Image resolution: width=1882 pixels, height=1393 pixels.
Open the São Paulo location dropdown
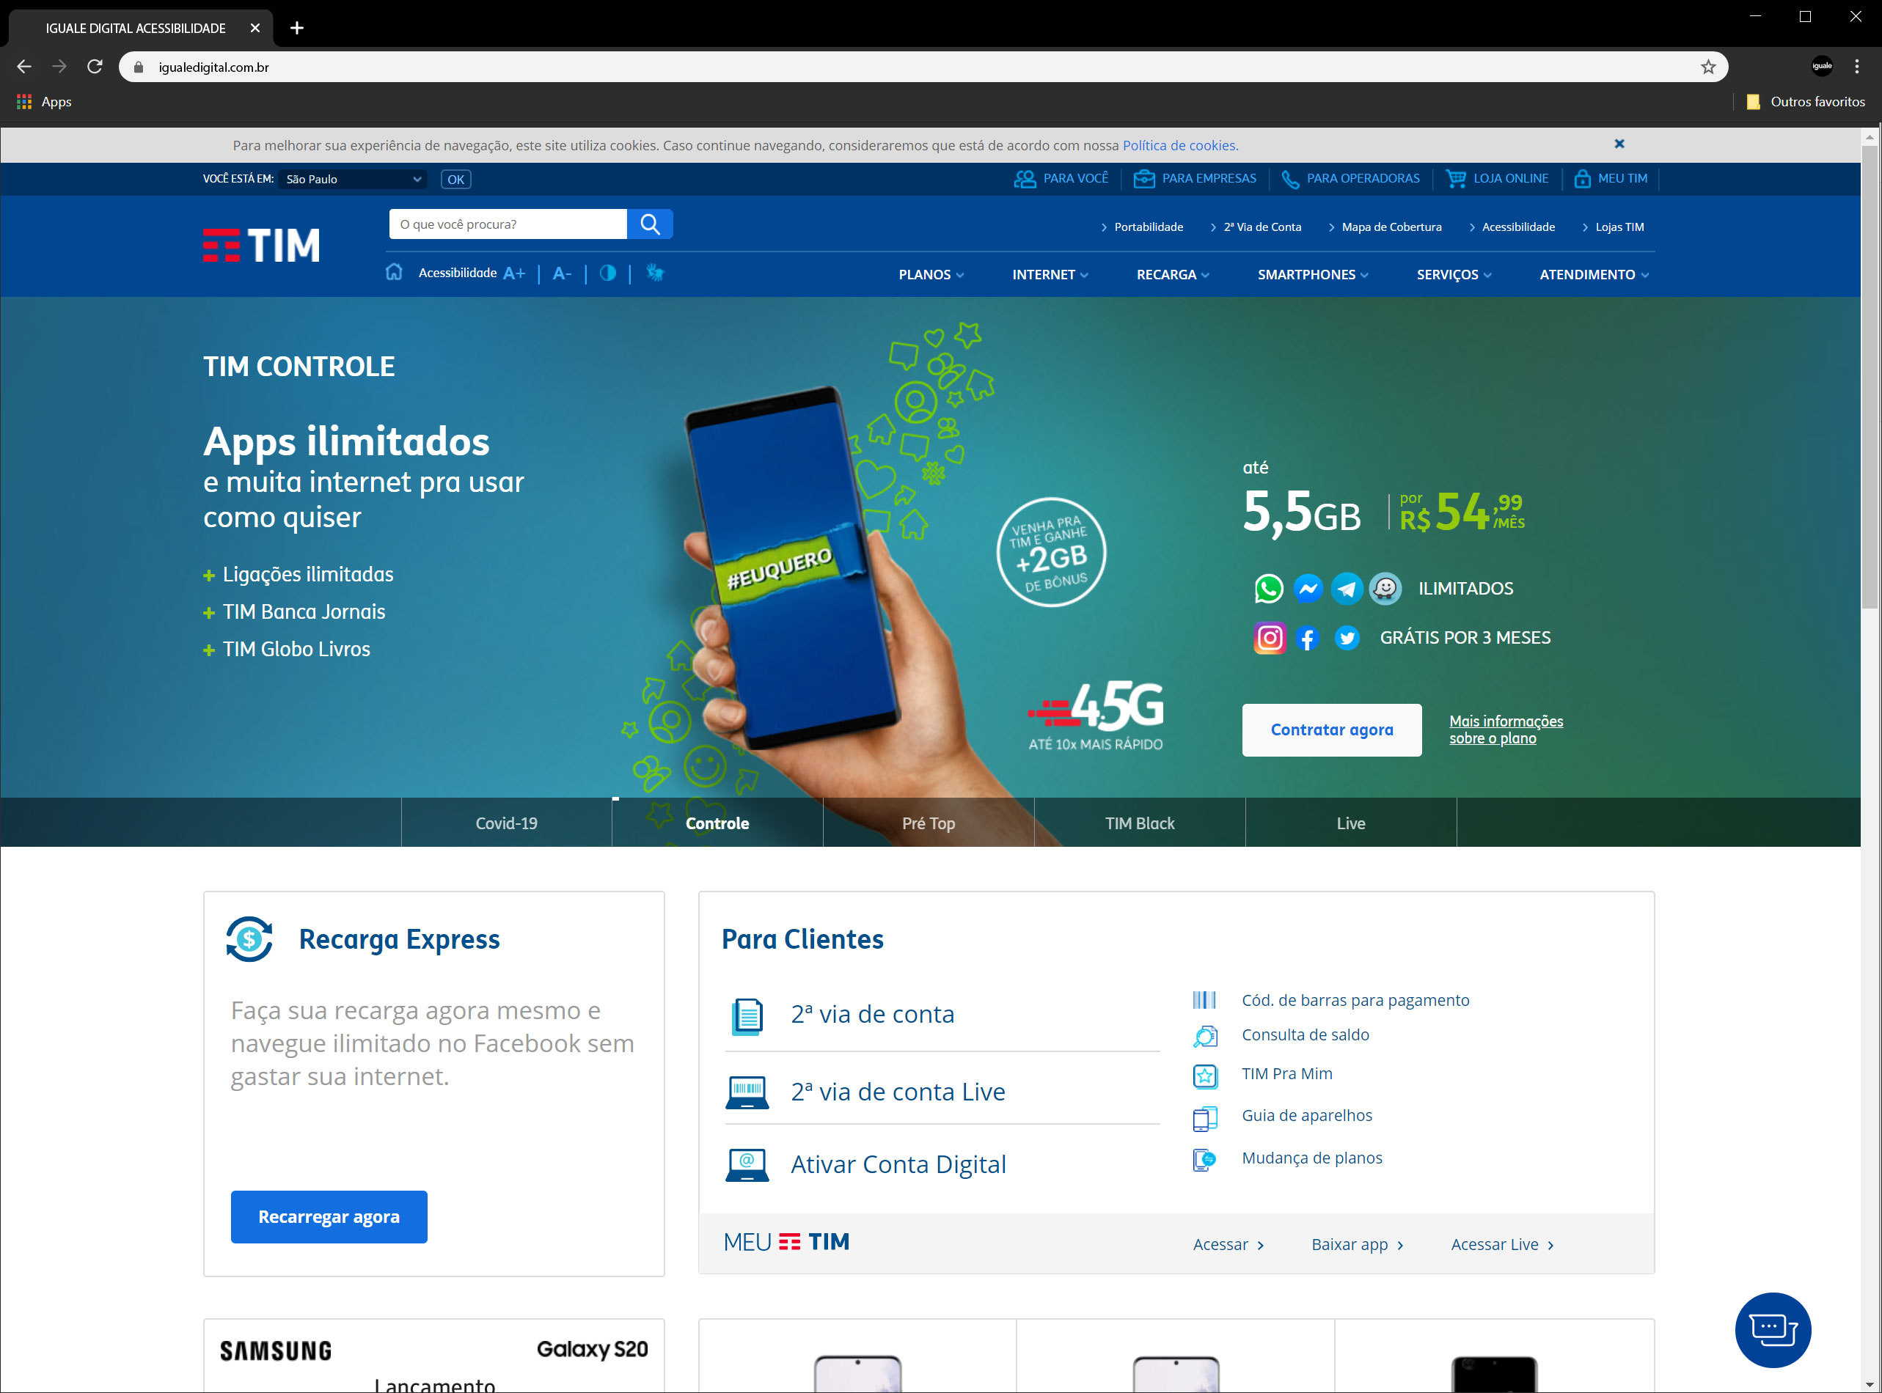[352, 179]
